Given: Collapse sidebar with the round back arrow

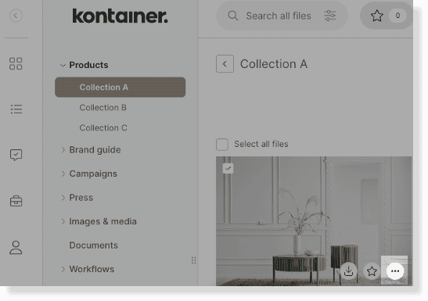Looking at the screenshot, I should tap(16, 16).
